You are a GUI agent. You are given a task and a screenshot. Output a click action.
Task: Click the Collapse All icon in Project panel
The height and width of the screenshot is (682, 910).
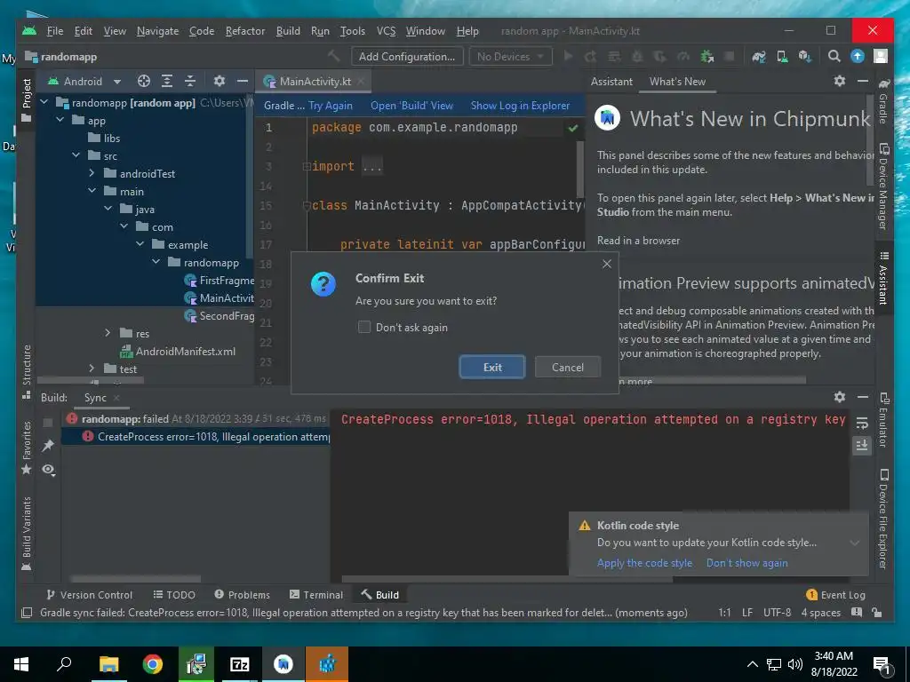[x=190, y=81]
